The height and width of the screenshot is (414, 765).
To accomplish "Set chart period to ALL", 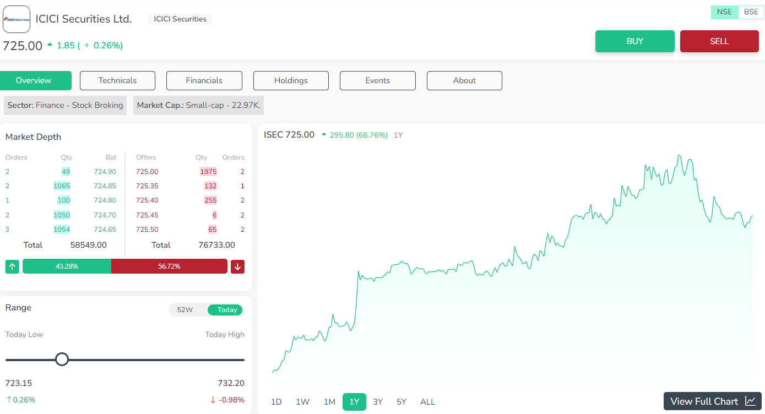I will tap(428, 402).
